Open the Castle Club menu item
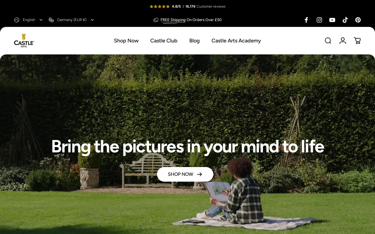 (164, 41)
